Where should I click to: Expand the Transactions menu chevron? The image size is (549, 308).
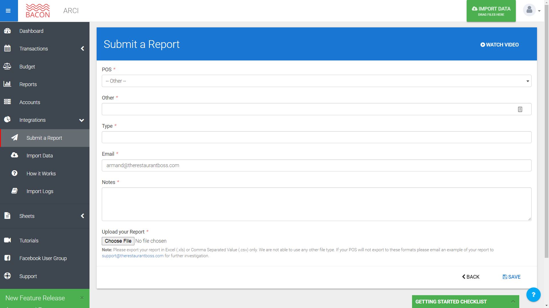click(82, 48)
